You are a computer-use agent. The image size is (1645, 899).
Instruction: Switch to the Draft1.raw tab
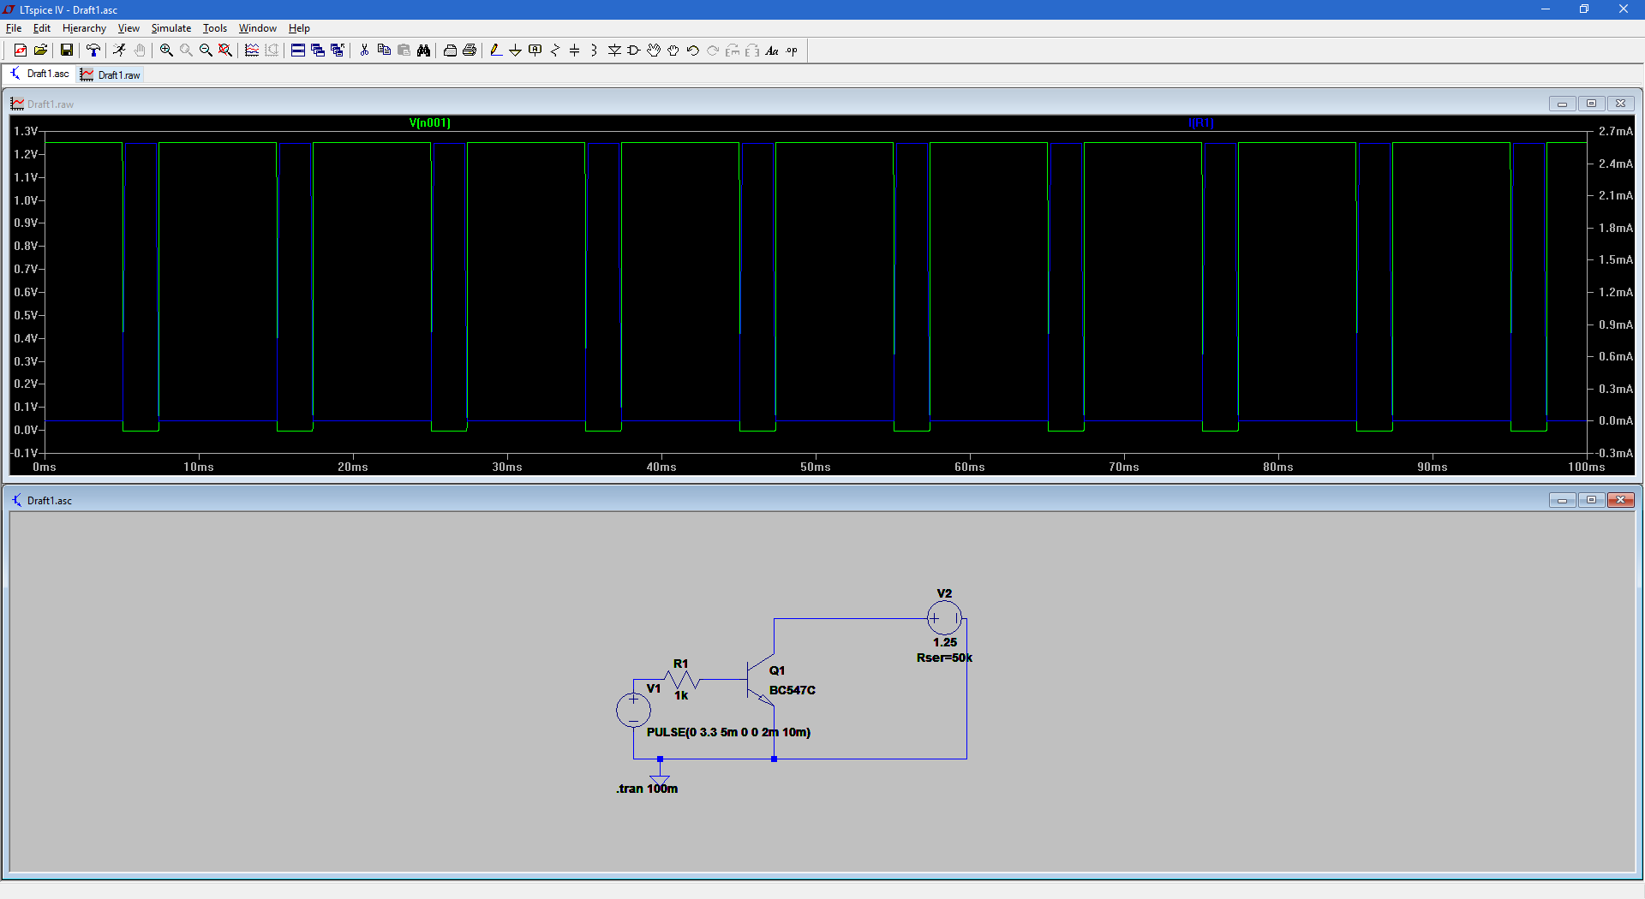[111, 75]
